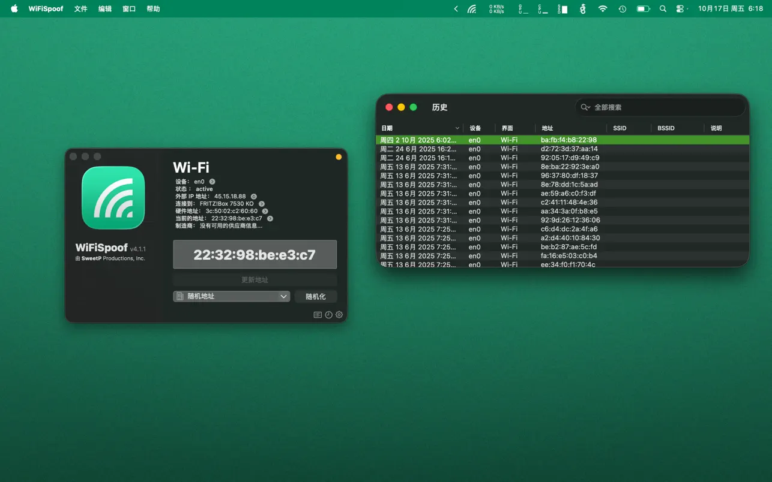Open the 窗口 menu
The image size is (772, 482).
pyautogui.click(x=129, y=9)
